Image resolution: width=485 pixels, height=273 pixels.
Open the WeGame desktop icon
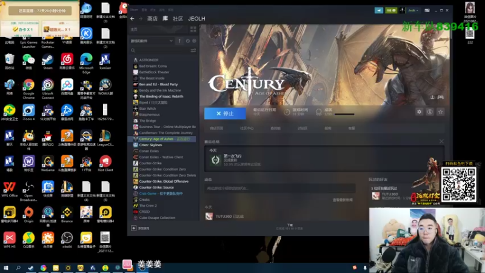click(48, 163)
